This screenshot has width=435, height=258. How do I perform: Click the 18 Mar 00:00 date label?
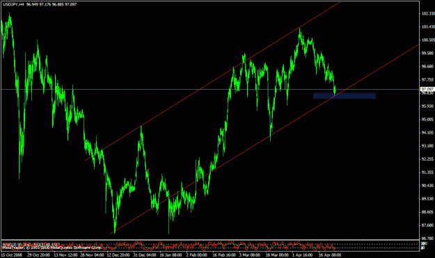[x=277, y=255]
